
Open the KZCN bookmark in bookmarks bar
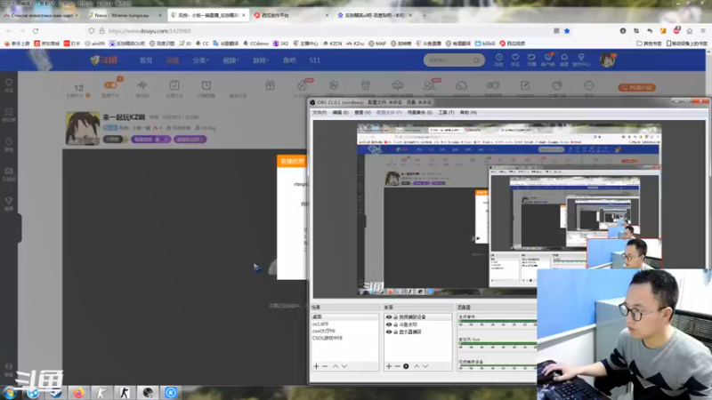point(332,44)
